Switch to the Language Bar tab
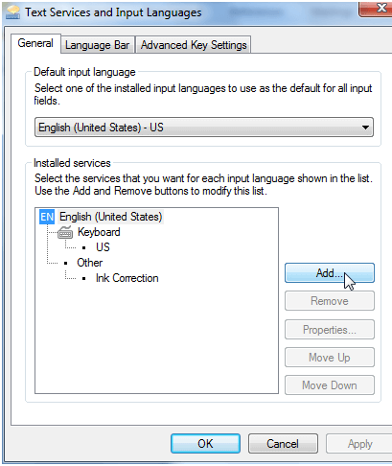Viewport: 392px width, 466px height. (98, 45)
